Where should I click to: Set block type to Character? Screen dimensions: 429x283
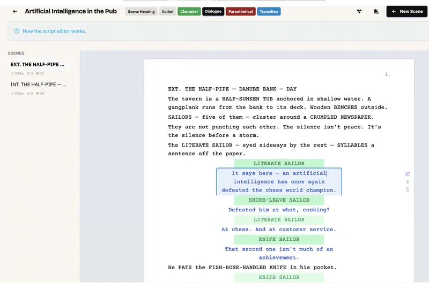point(189,11)
